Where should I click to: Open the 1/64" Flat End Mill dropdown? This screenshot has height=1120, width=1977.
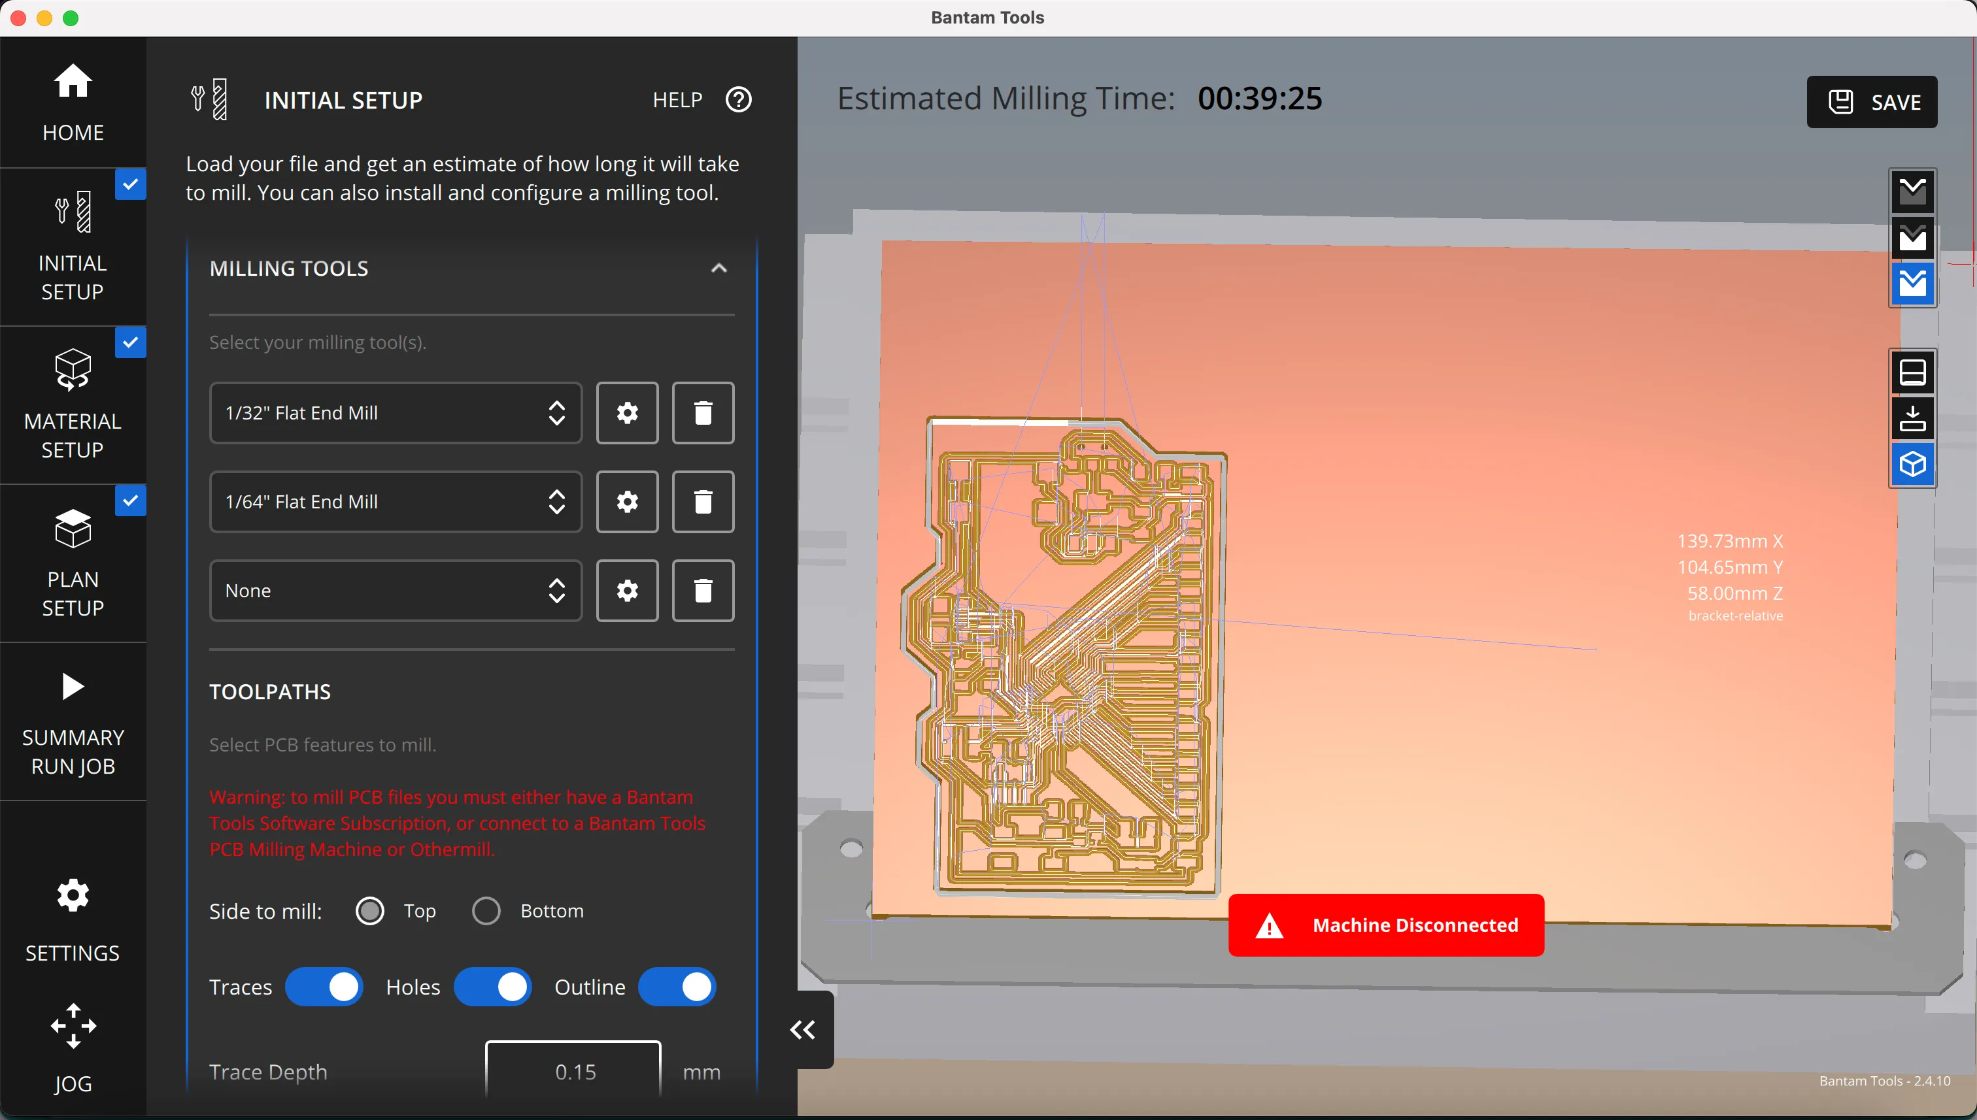(x=396, y=502)
